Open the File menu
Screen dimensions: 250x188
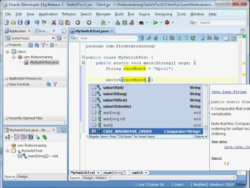tap(8, 14)
